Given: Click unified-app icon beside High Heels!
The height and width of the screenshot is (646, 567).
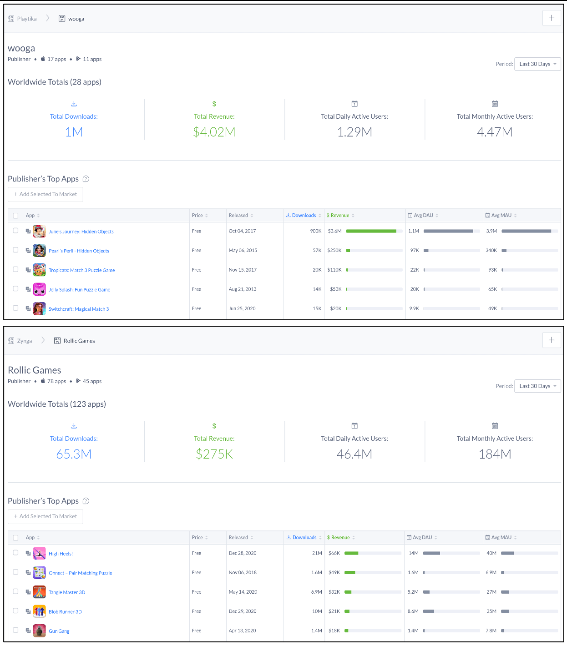Looking at the screenshot, I should pyautogui.click(x=28, y=553).
